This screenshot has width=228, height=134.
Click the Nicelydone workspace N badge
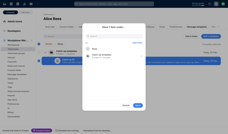click(5, 40)
